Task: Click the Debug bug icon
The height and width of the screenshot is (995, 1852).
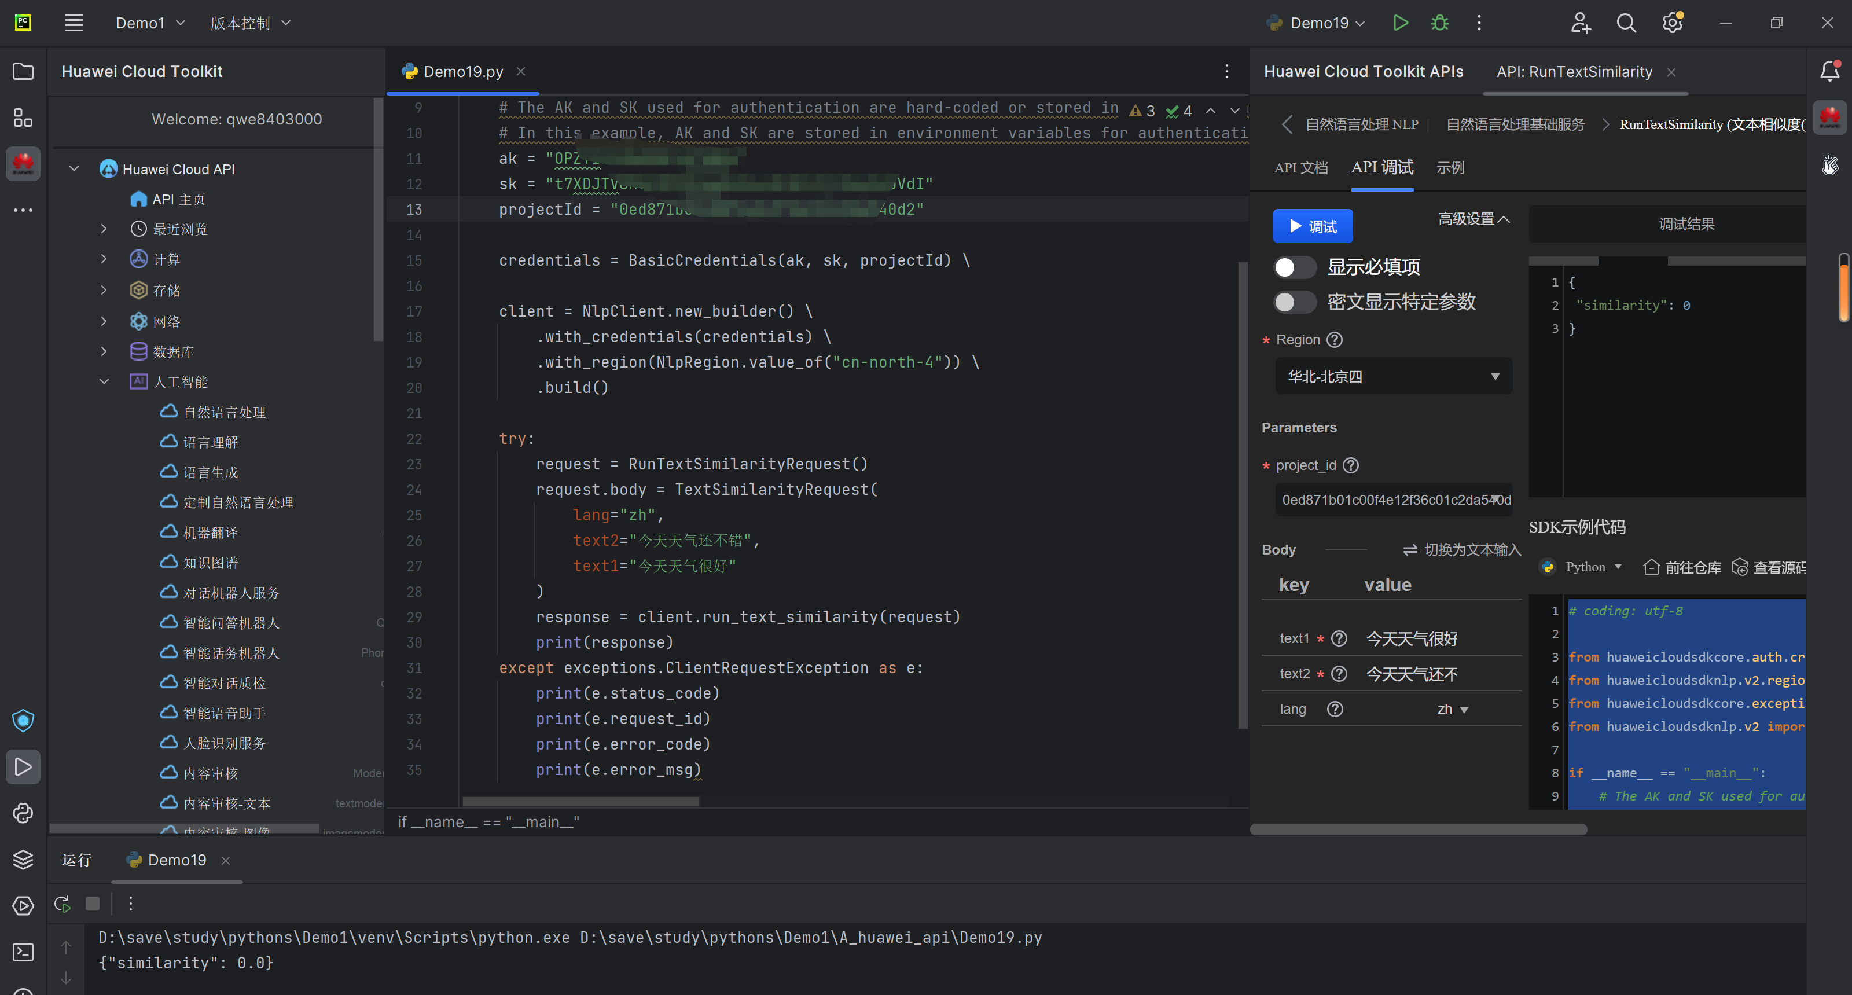Action: point(1439,23)
